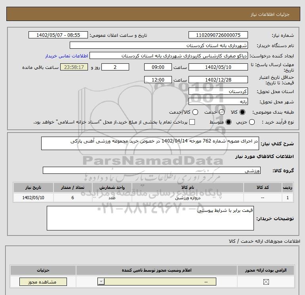Click the response hour field 09:00
305x295 pixels.
click(x=158, y=67)
